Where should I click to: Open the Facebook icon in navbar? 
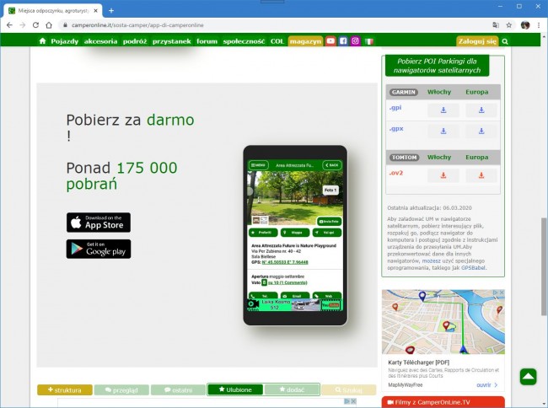click(343, 40)
